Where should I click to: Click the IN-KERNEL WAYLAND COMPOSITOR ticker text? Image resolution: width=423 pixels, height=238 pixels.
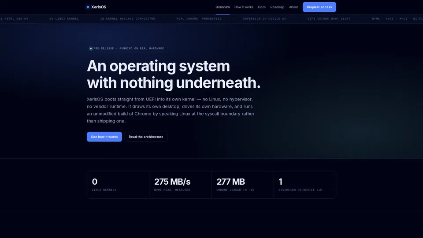128,19
